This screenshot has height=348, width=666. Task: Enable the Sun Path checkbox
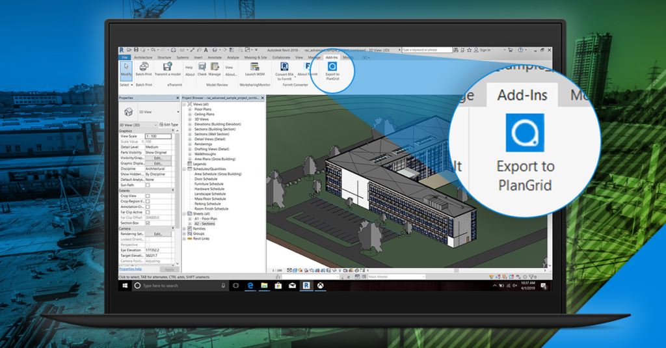(x=148, y=185)
